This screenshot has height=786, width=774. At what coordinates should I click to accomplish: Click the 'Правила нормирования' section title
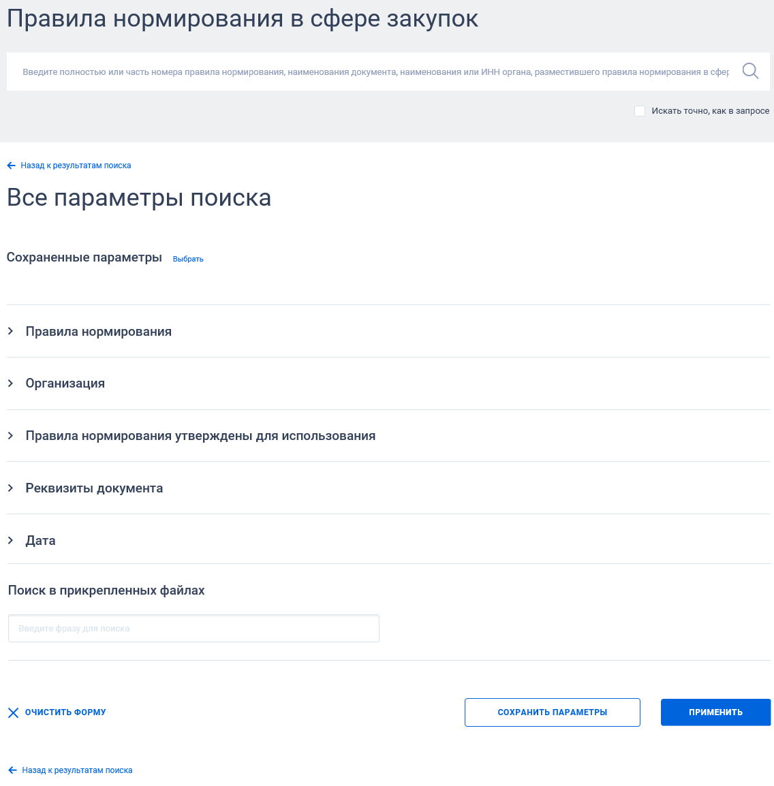click(x=99, y=331)
